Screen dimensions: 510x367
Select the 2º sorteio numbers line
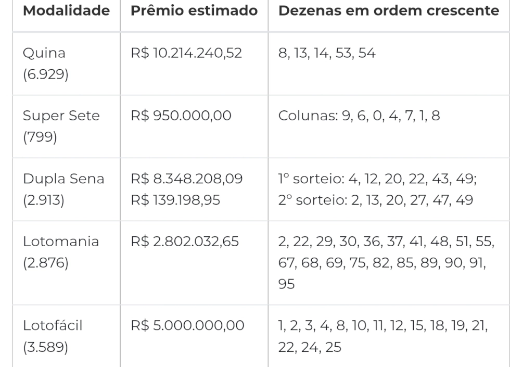click(x=376, y=200)
